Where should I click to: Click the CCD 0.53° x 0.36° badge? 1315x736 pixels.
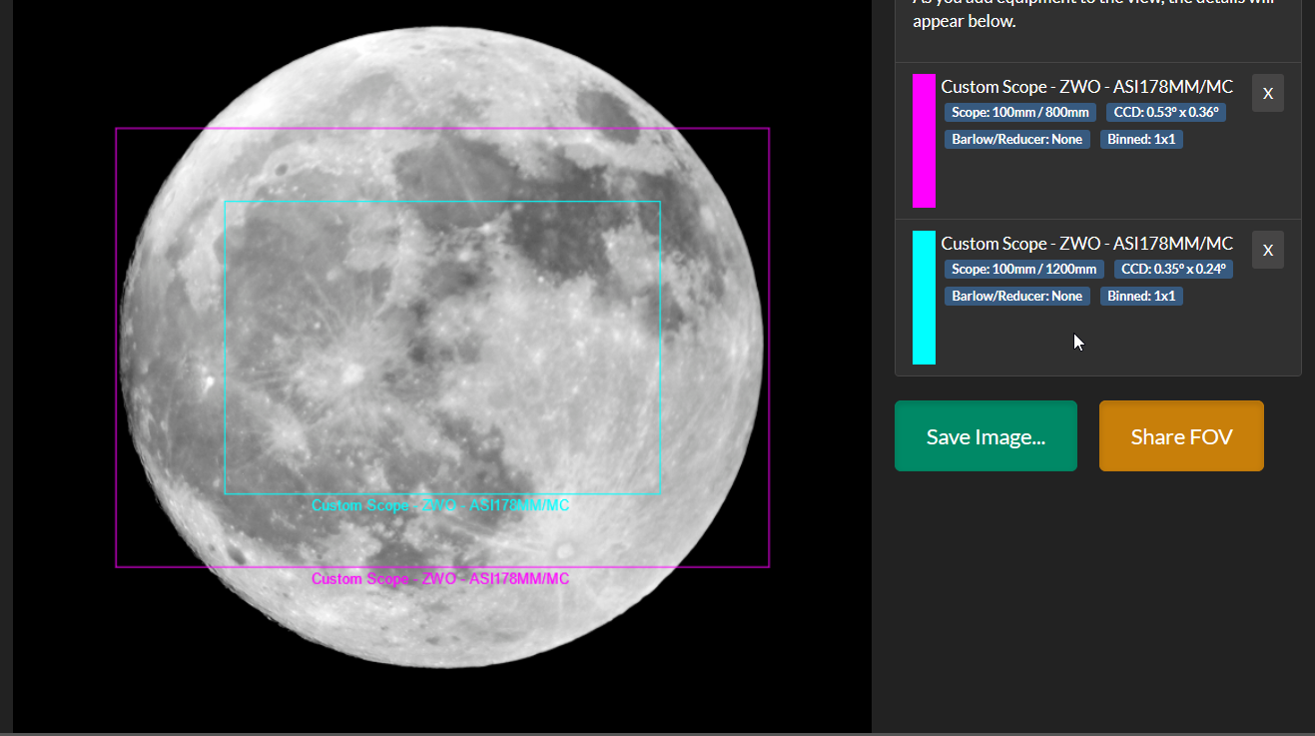[1165, 112]
